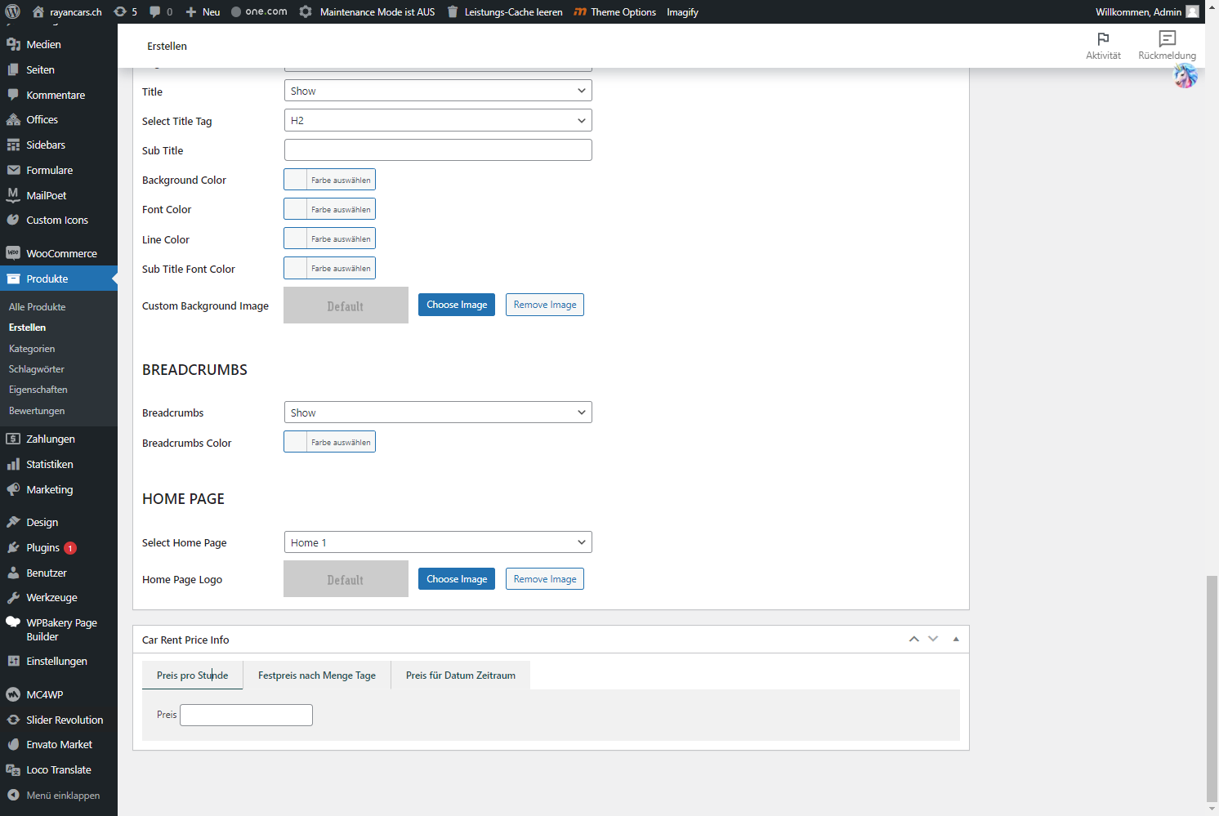
Task: Open Loco Translate menu
Action: pyautogui.click(x=59, y=769)
